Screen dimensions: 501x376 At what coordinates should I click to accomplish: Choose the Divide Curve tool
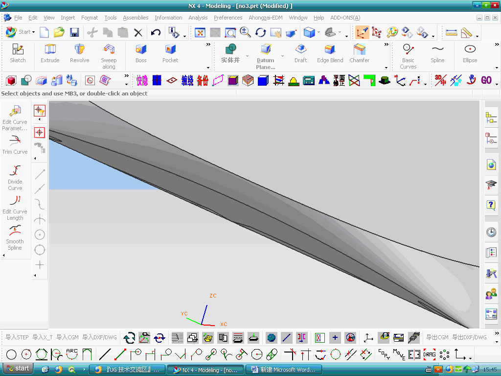click(15, 178)
